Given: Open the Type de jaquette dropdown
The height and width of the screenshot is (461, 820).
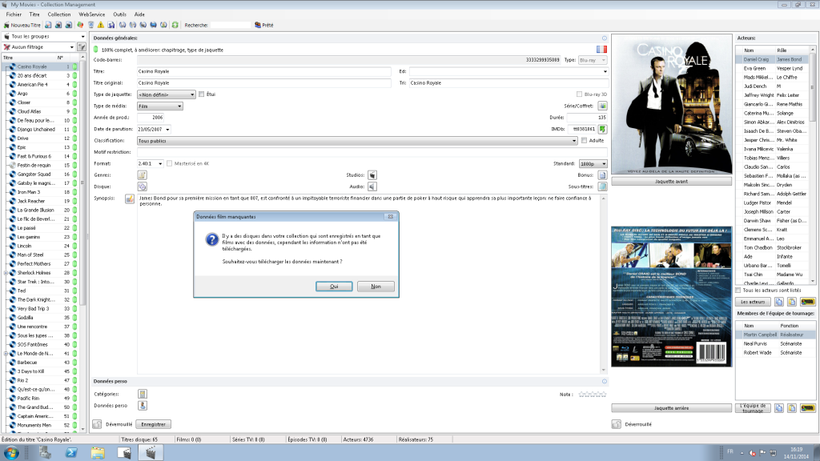Looking at the screenshot, I should (167, 94).
